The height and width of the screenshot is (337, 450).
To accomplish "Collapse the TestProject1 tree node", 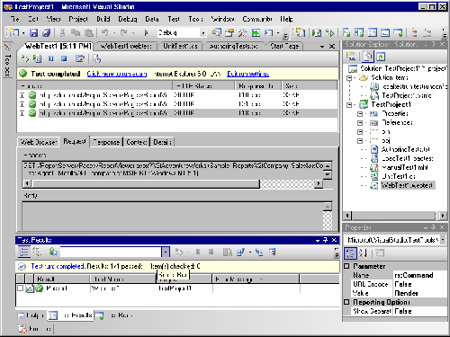I will [349, 105].
